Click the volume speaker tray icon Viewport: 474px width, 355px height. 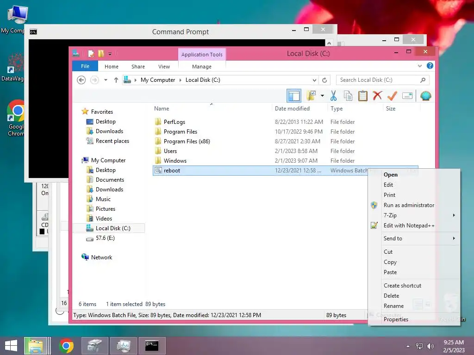(x=430, y=346)
